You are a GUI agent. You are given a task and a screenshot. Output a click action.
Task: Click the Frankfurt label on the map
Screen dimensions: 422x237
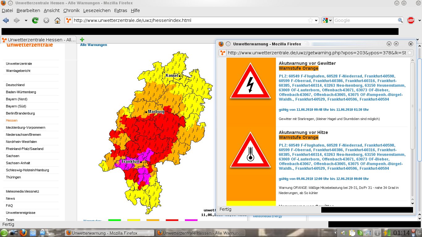coord(131,162)
